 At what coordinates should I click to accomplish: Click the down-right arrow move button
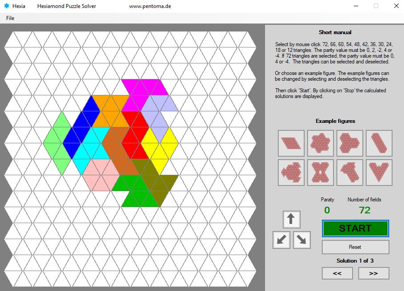tap(302, 240)
